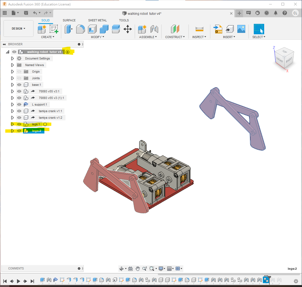This screenshot has width=302, height=287.
Task: Switch to the SHEET METAL tab
Action: click(x=97, y=20)
